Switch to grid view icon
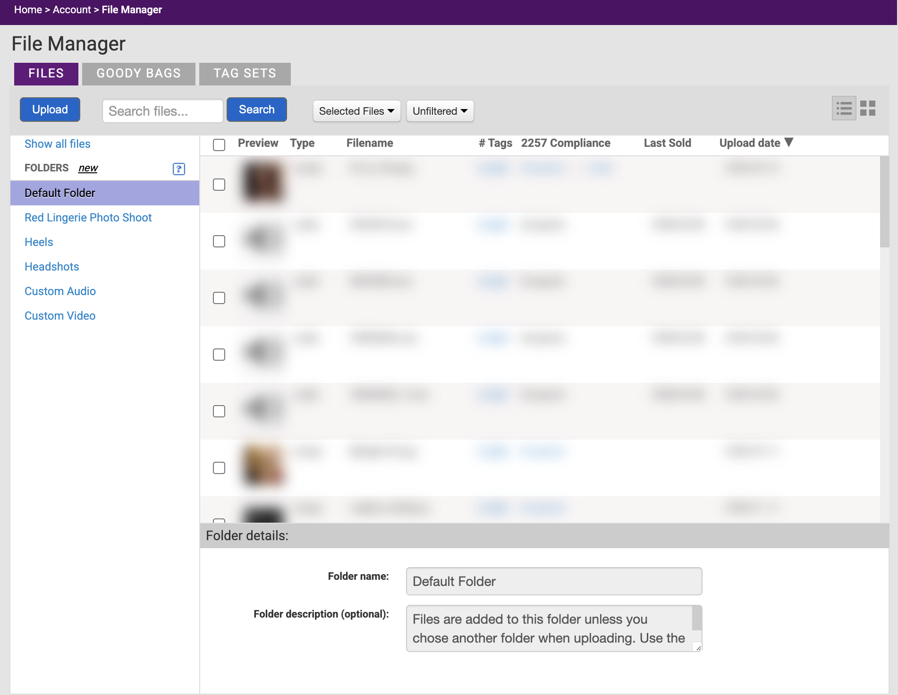898x695 pixels. (868, 109)
